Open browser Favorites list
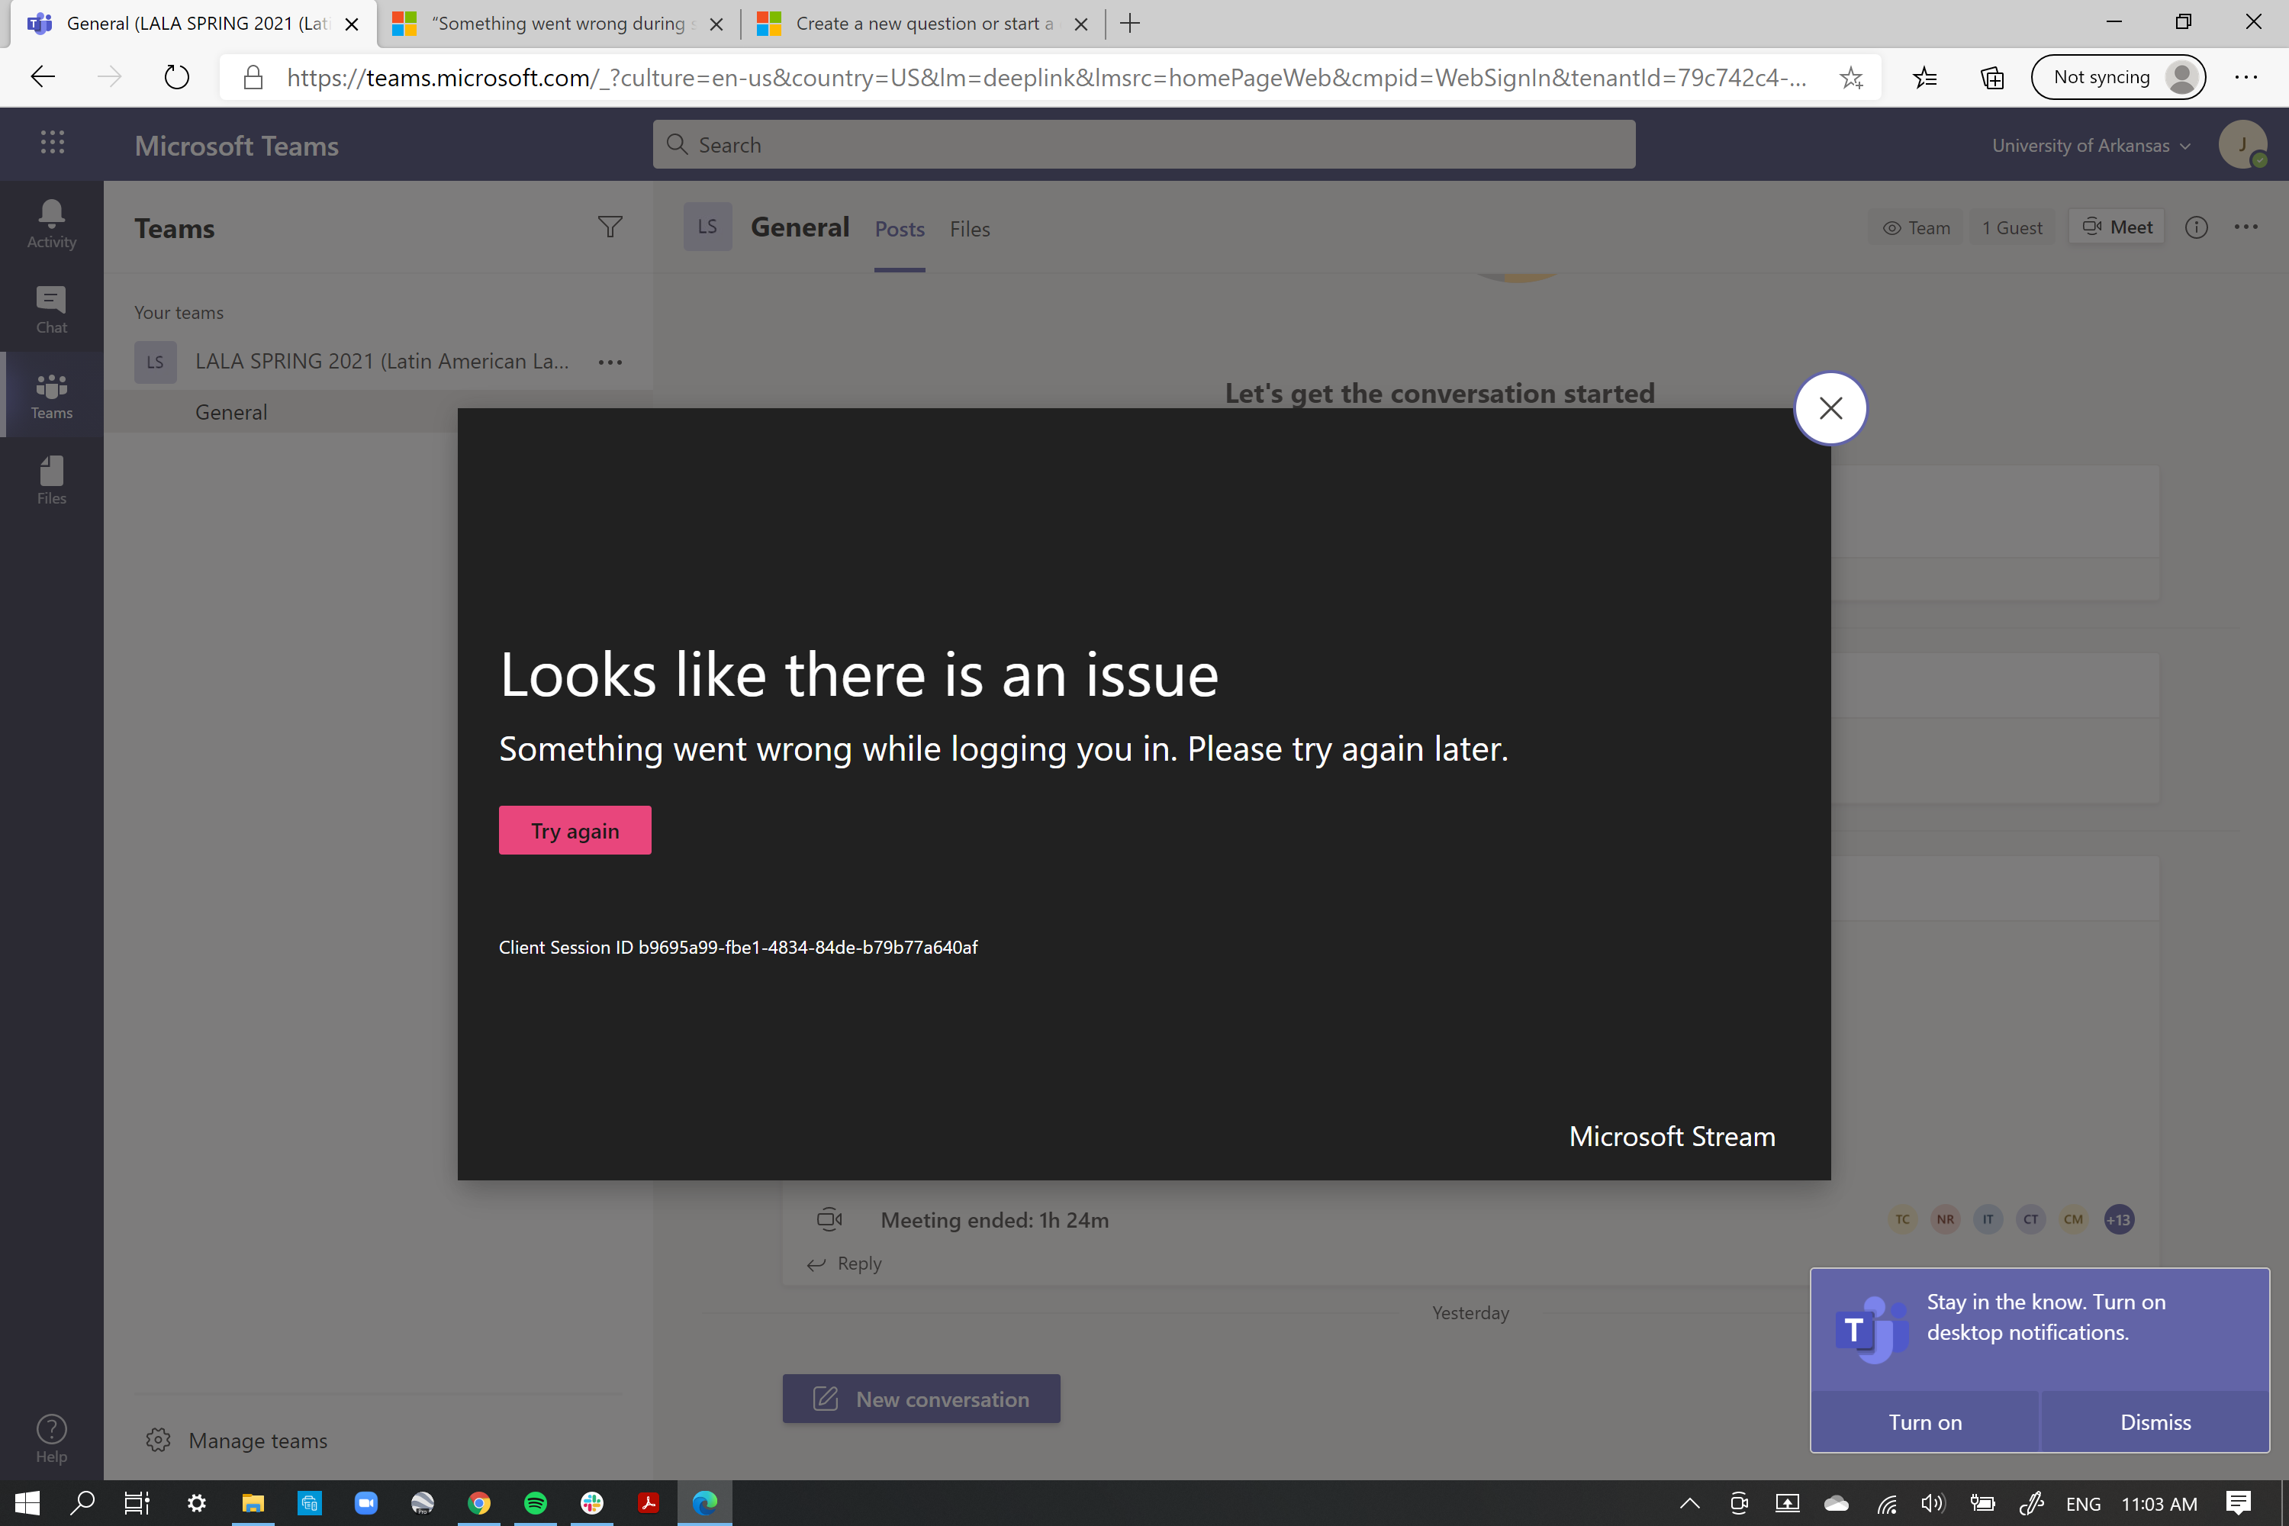 1924,77
